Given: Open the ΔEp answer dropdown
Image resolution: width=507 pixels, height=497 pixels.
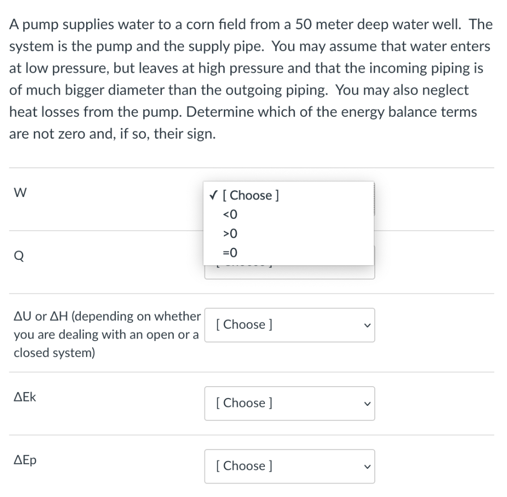Looking at the screenshot, I should click(x=289, y=466).
